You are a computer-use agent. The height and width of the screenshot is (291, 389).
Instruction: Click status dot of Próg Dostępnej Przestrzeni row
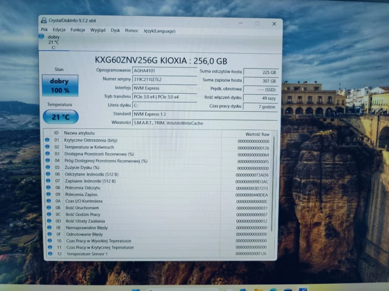(x=48, y=161)
